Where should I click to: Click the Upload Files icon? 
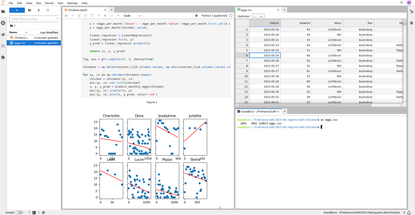(39, 10)
